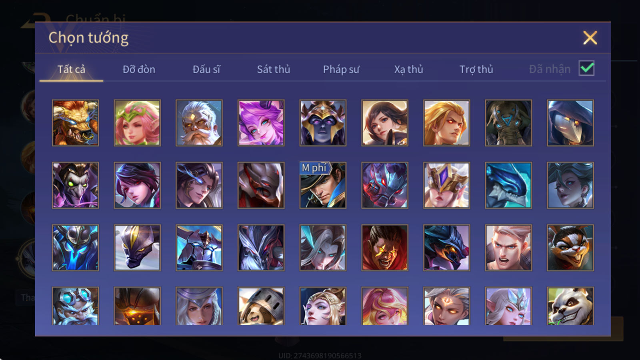Toggle the Đã nhận checkbox
The image size is (640, 360).
[x=586, y=68]
